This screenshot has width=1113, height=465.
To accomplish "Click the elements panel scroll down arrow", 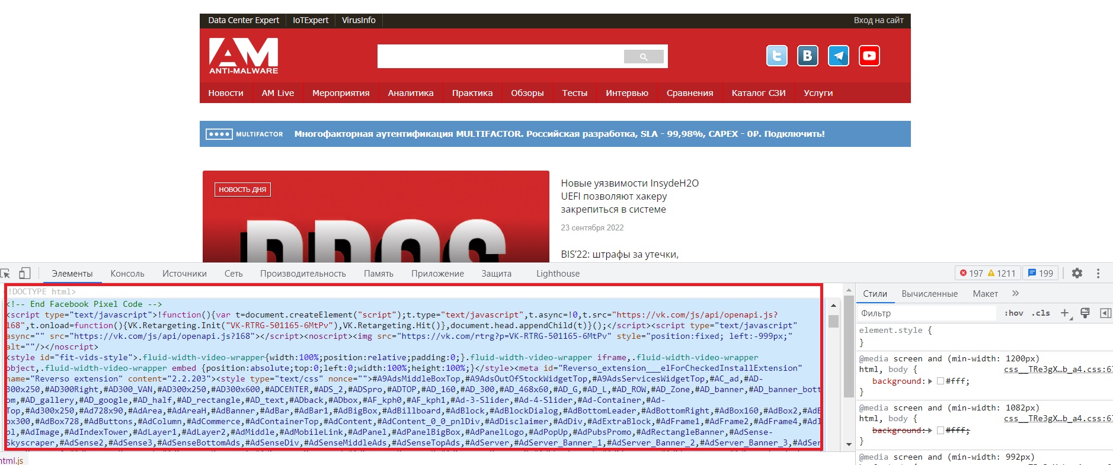I will click(849, 444).
